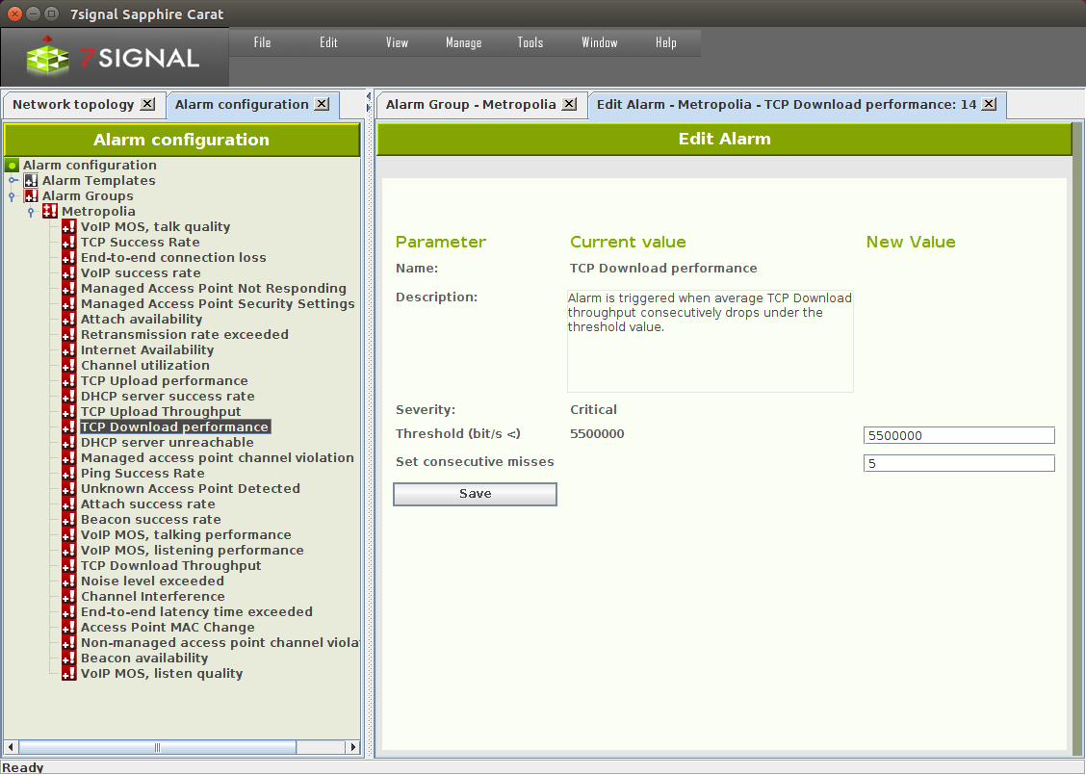
Task: Open the Window menu
Action: point(599,42)
